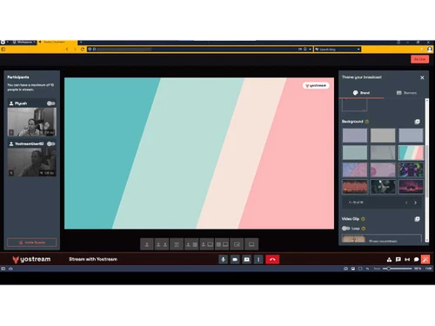Close the Theme your broadcast panel

[x=422, y=77]
